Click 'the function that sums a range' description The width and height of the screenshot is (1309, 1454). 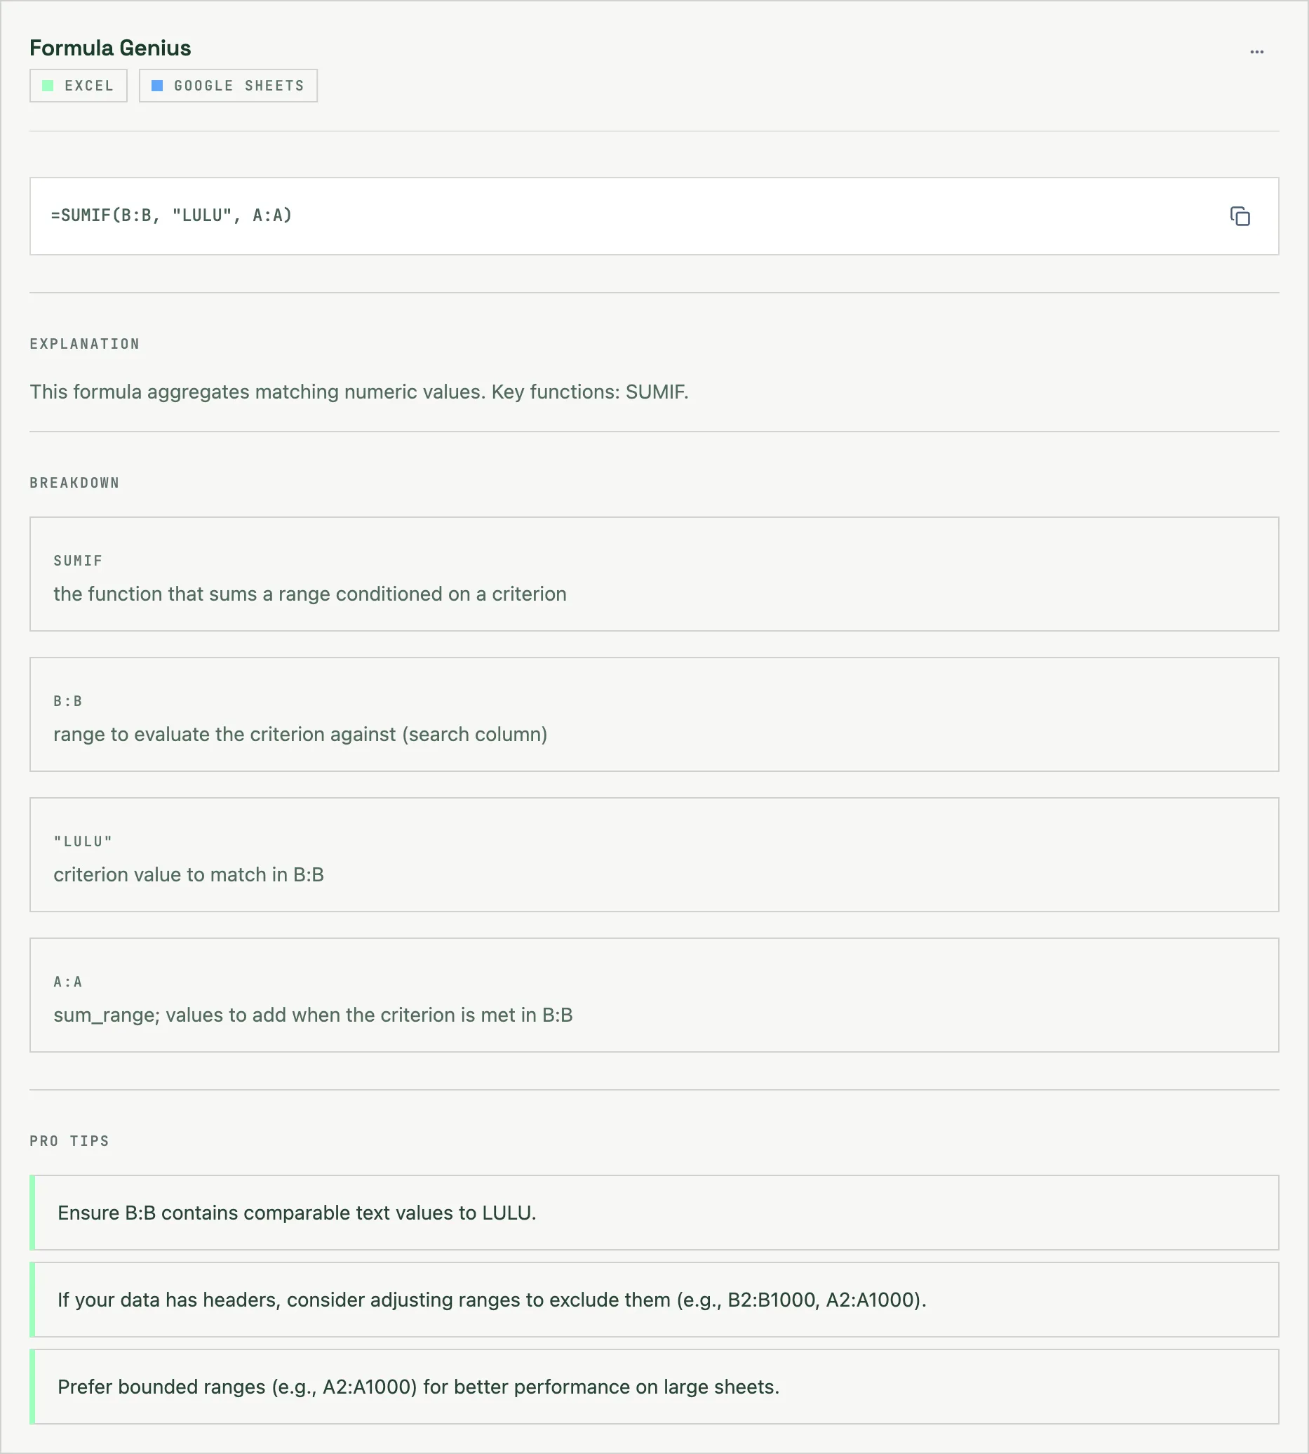tap(310, 594)
